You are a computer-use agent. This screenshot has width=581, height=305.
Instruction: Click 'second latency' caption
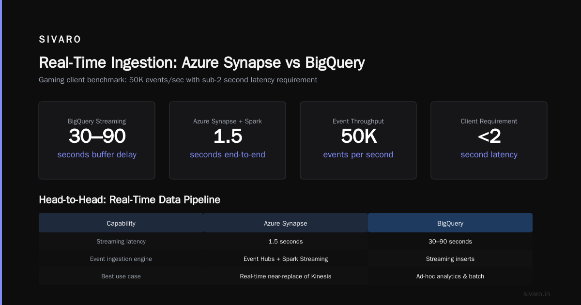tap(489, 155)
